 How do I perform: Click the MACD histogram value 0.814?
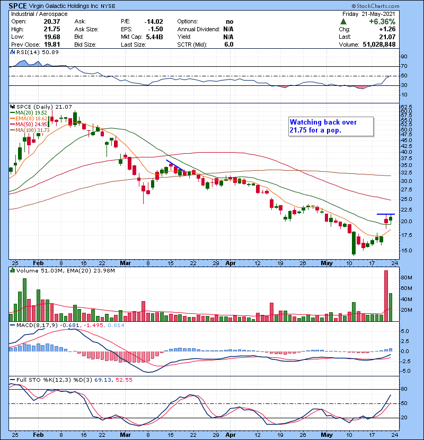(116, 325)
